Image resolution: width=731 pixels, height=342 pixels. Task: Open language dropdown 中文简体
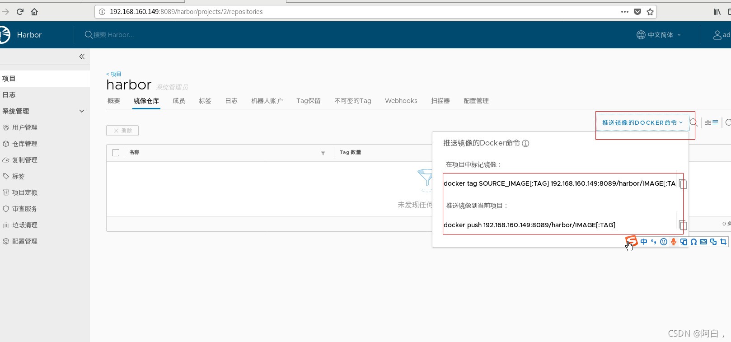[x=659, y=35]
